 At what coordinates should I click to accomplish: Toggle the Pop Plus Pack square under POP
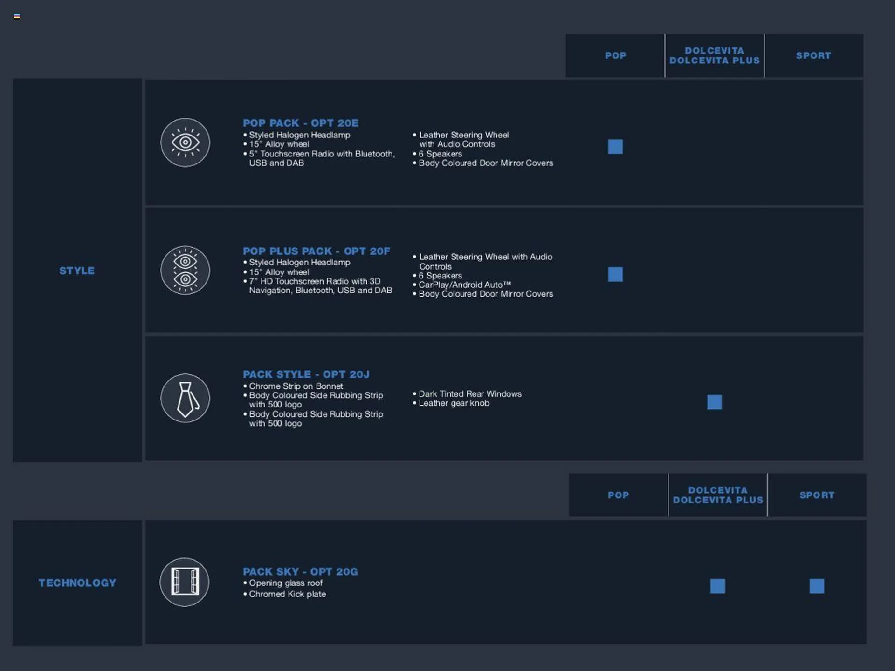coord(615,274)
